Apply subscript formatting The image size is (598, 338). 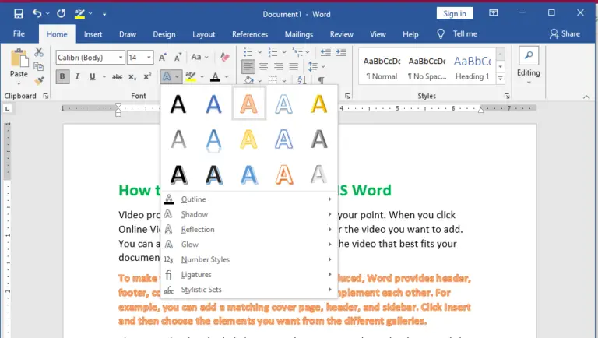(x=132, y=76)
